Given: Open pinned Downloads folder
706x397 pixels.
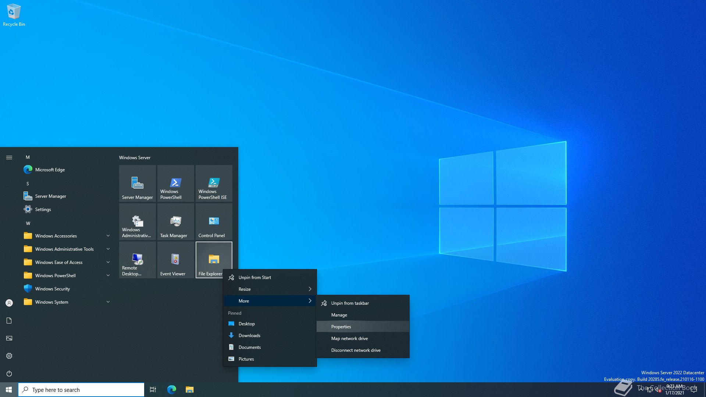Looking at the screenshot, I should 270,336.
